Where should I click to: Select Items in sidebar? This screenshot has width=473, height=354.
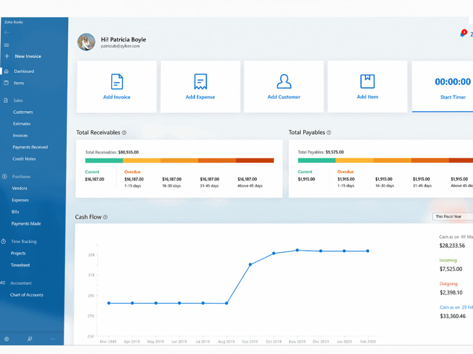(19, 83)
